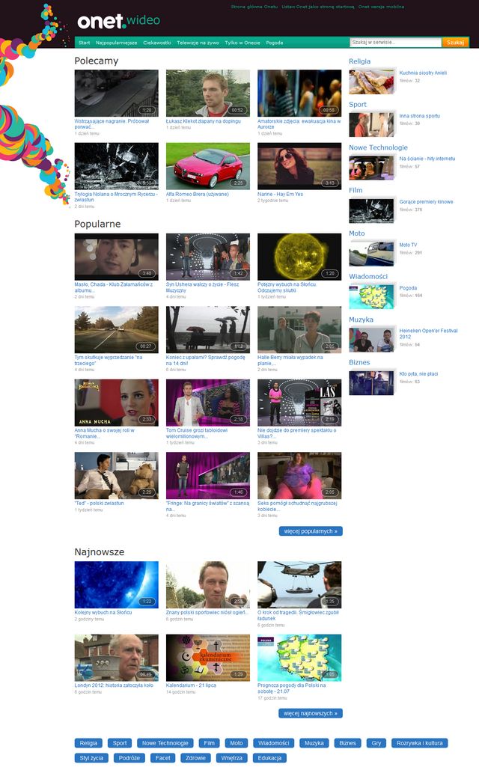Play the Anna Mucha video thumbnail

pyautogui.click(x=117, y=403)
